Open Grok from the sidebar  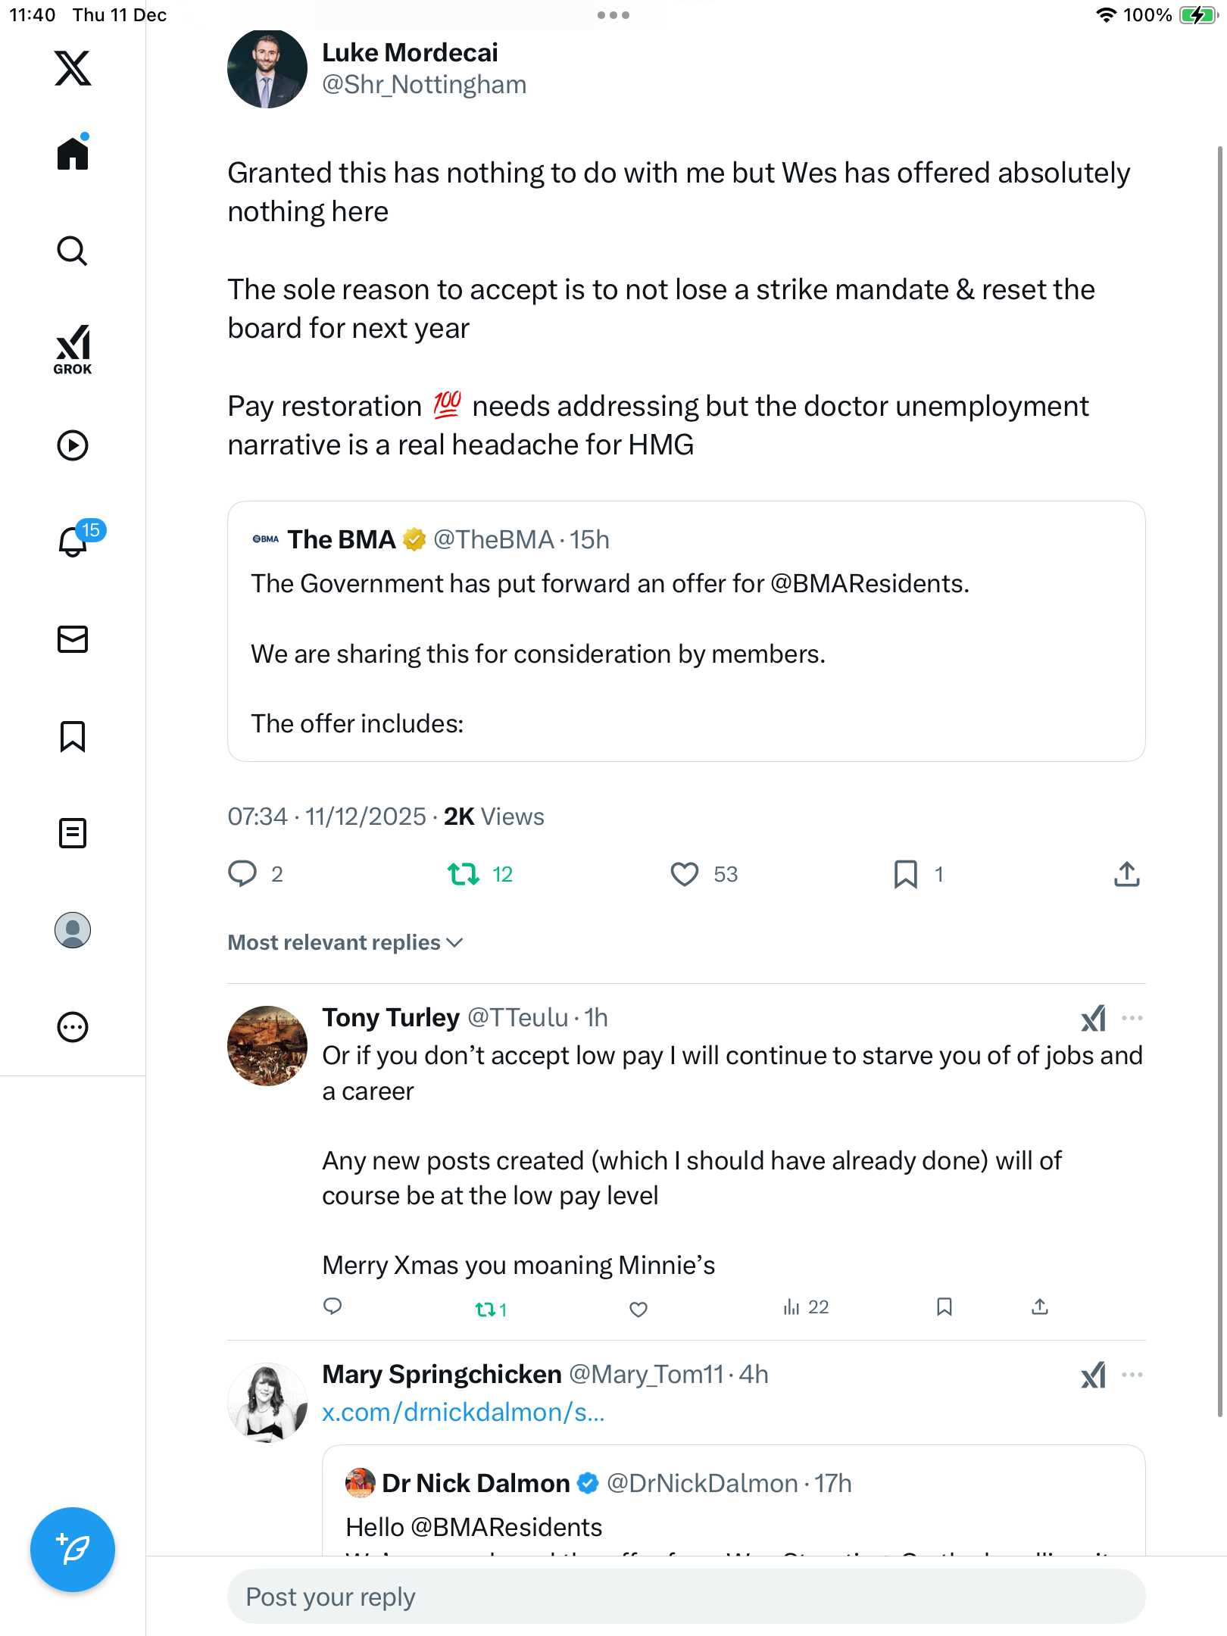click(73, 349)
